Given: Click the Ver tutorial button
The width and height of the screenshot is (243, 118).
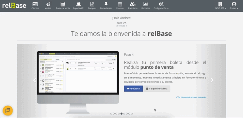Looking at the screenshot, I should pos(134,89).
